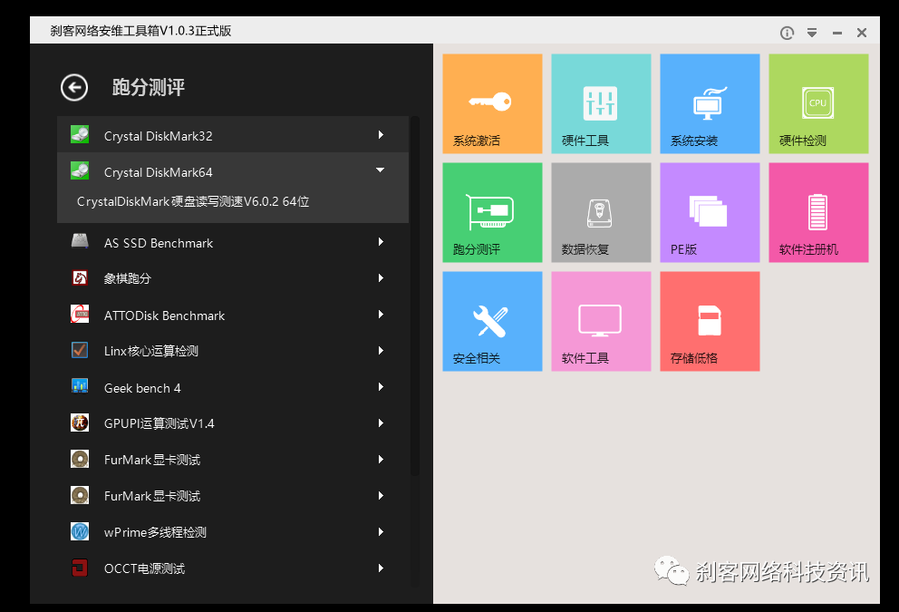Click the back arrow beside 跑分测评
The image size is (899, 612).
pyautogui.click(x=74, y=88)
